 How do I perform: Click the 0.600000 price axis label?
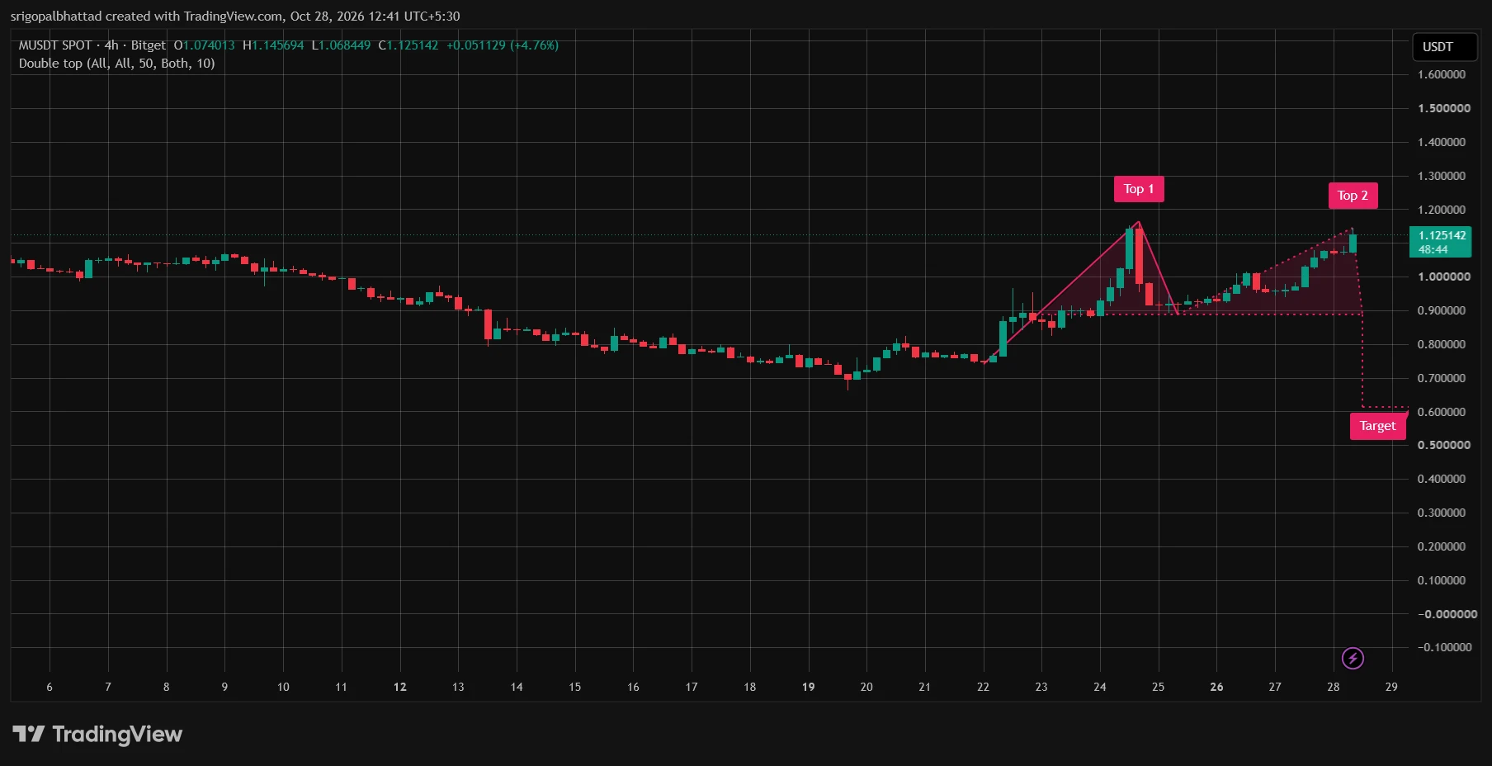(1442, 412)
